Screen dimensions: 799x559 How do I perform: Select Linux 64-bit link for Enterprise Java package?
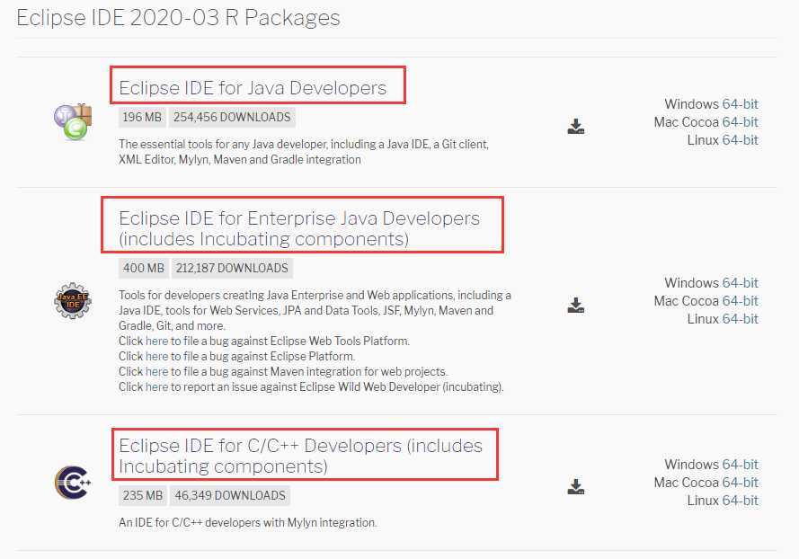click(x=740, y=319)
